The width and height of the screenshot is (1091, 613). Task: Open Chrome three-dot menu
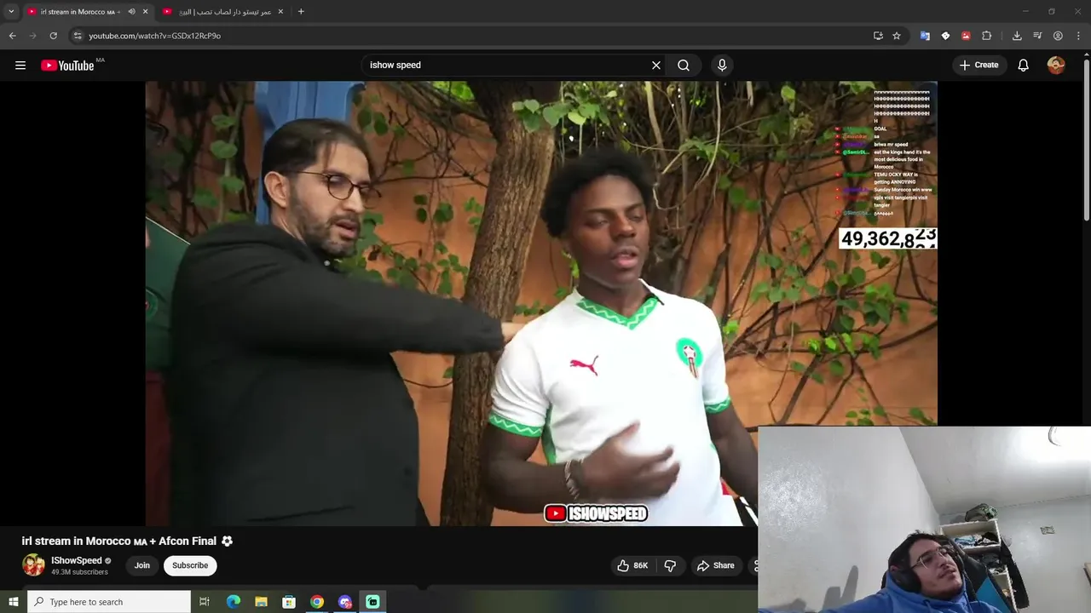pyautogui.click(x=1078, y=36)
